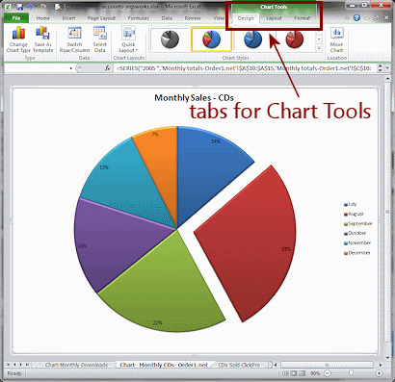Click the September legend entry

tap(358, 223)
